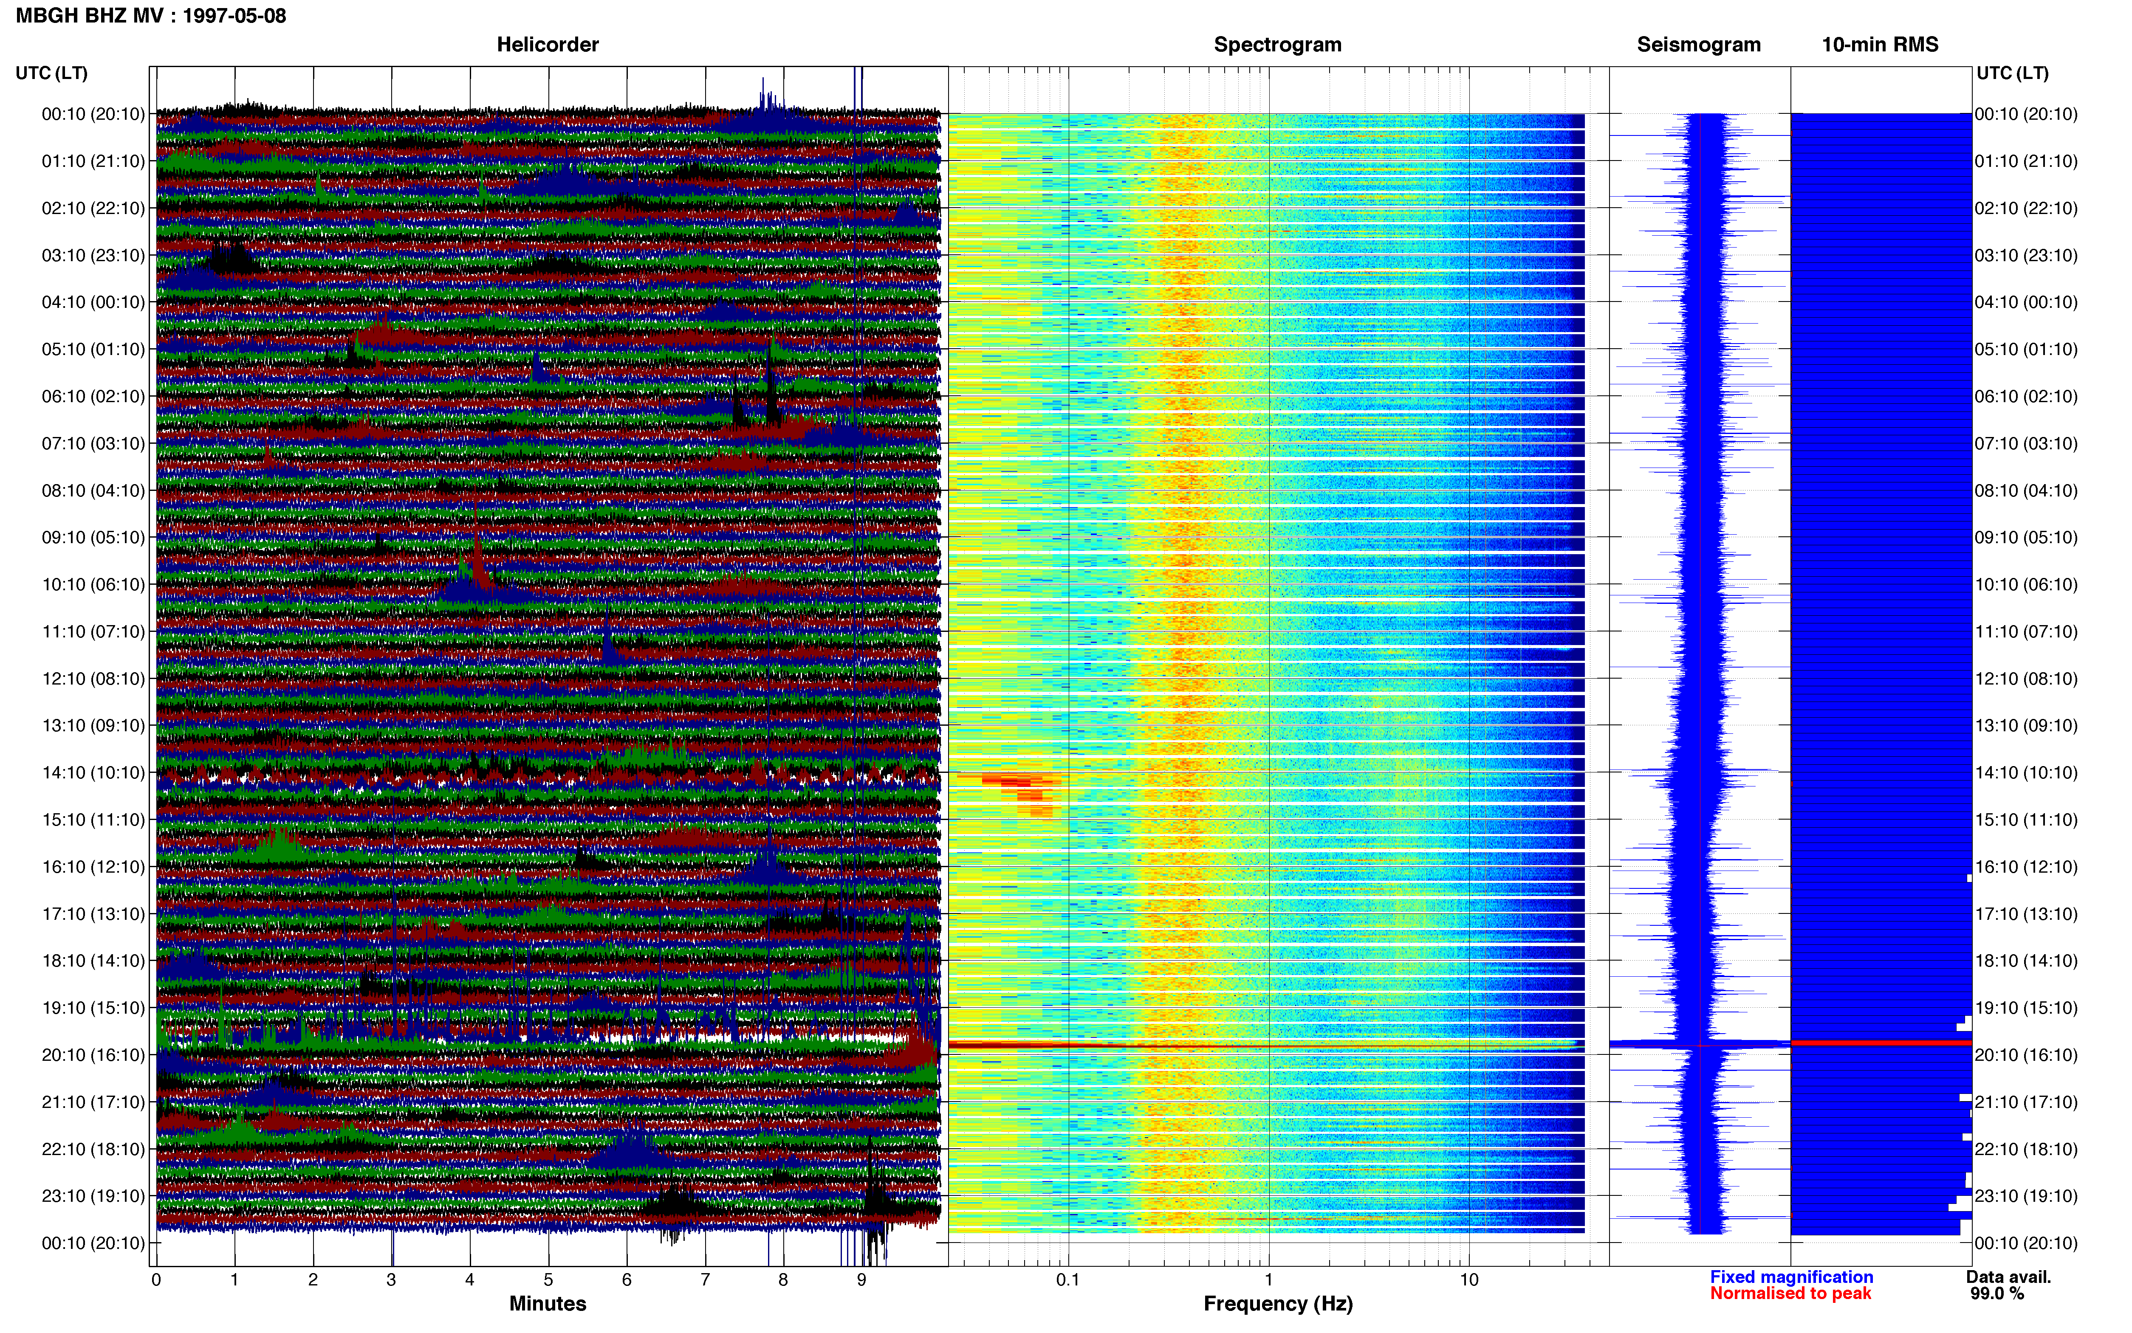Click left time label '22:10 (18:10)'

click(x=93, y=1149)
